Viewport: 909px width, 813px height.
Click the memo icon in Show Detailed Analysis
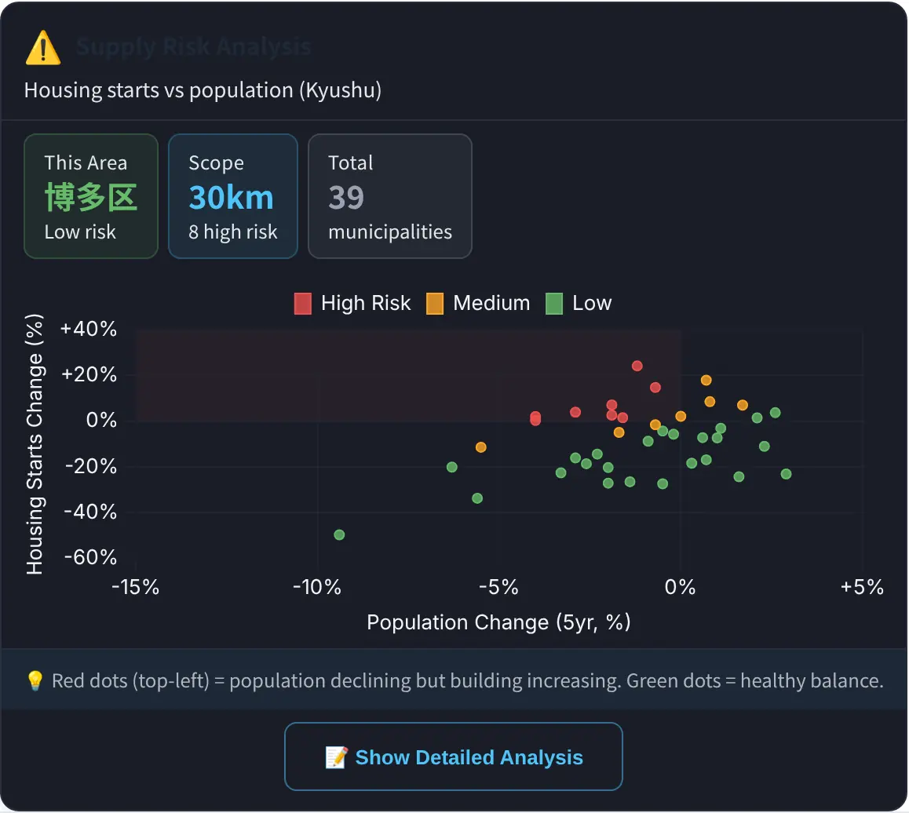coord(337,756)
